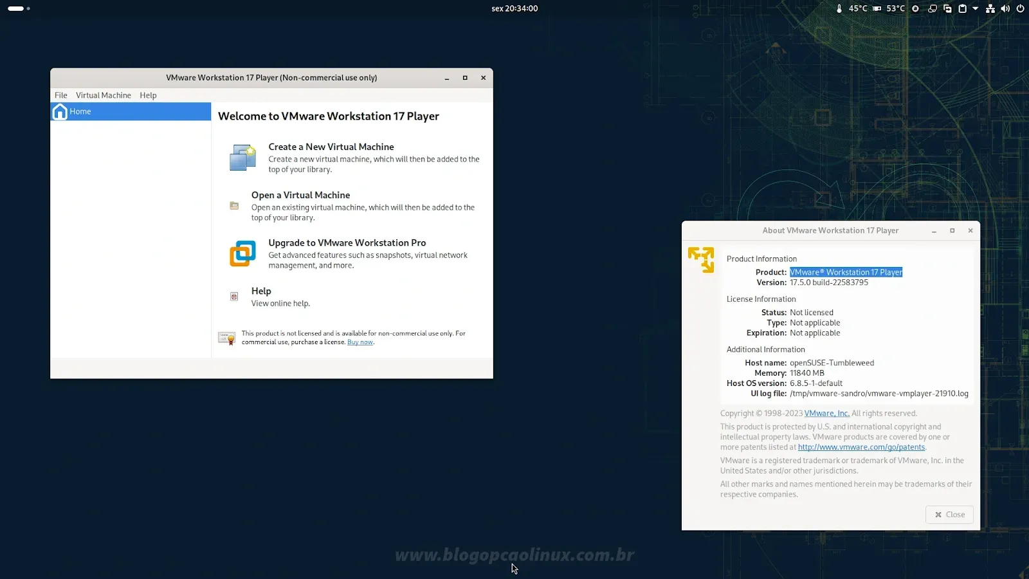Click Memory value 11840 MB
Screen dimensions: 1029x579
(806, 373)
